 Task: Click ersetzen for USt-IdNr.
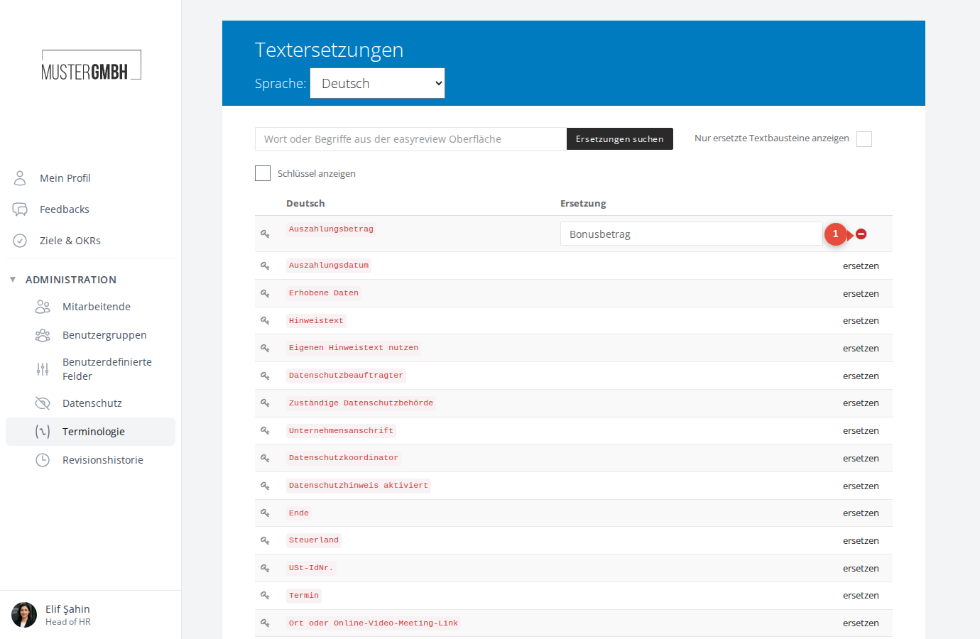coord(861,569)
